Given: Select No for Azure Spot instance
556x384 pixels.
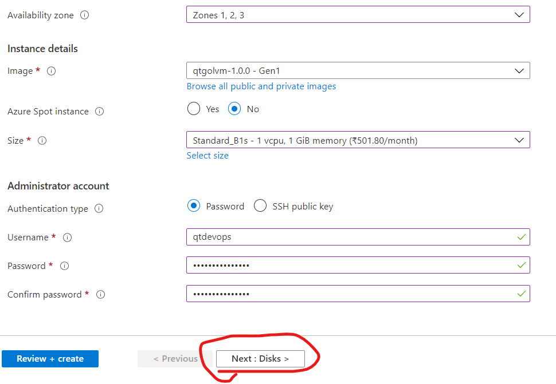Looking at the screenshot, I should click(x=234, y=109).
